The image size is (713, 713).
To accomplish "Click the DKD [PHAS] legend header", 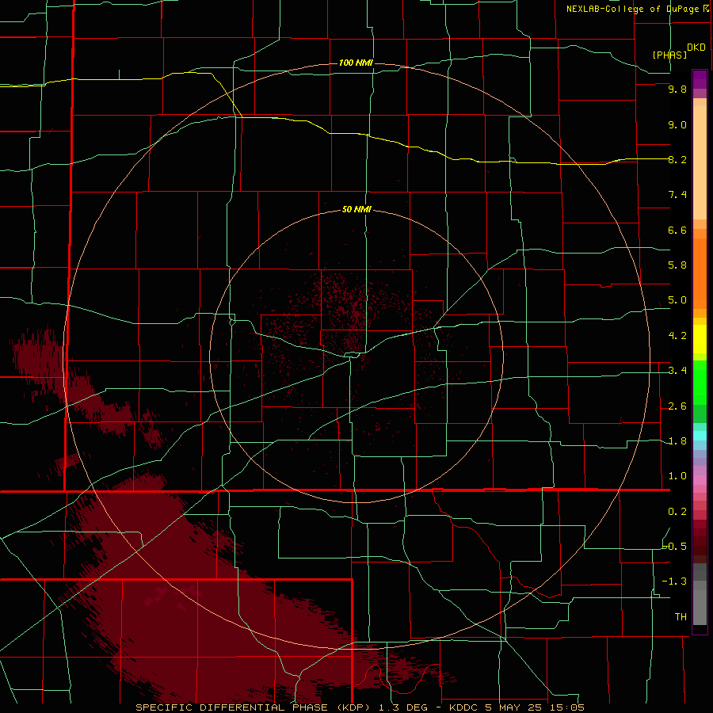I will pyautogui.click(x=678, y=51).
